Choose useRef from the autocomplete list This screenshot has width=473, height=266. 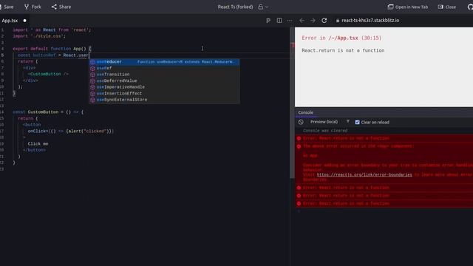(x=164, y=68)
